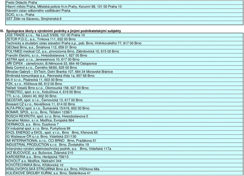Image resolution: width=244 pixels, height=176 pixels.
Task: Click 'Nářadí Veselý Brno s.r.o.' entry
Action: pos(124,88)
